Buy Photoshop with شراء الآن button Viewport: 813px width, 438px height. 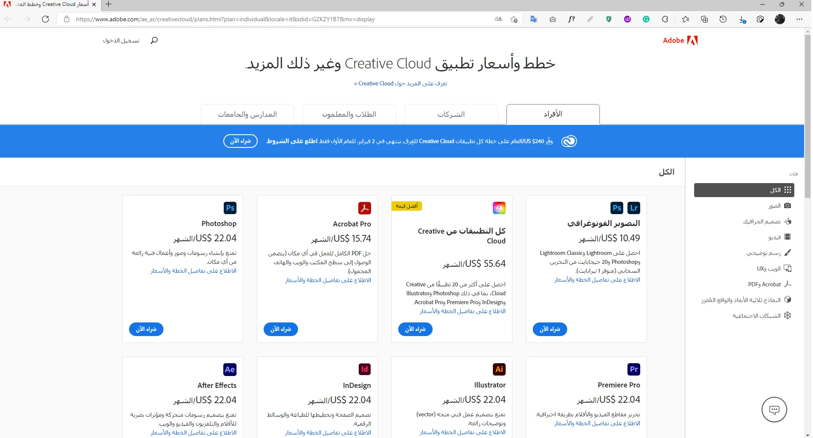[x=146, y=329]
